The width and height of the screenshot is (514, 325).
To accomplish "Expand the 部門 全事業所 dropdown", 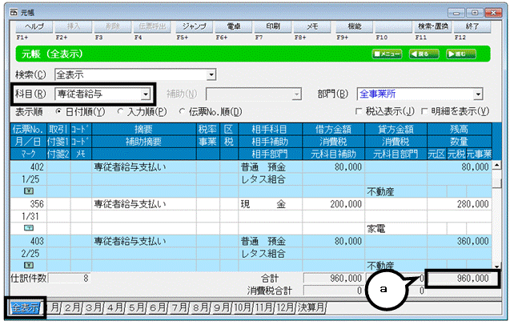I will (x=478, y=94).
